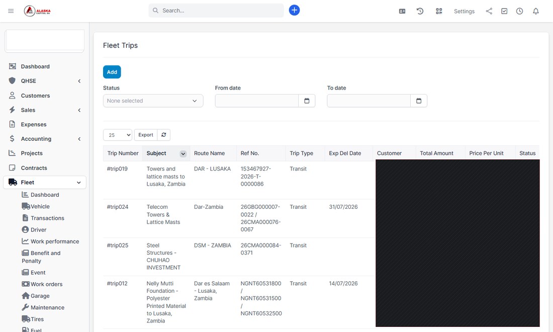The height and width of the screenshot is (332, 553).
Task: Open To date calendar picker
Action: tap(419, 101)
